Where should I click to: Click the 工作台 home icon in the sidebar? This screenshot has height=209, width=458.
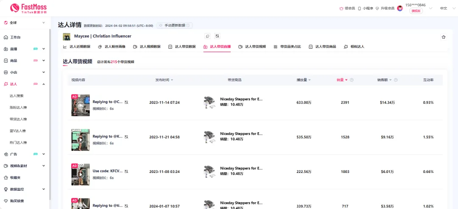click(6, 37)
